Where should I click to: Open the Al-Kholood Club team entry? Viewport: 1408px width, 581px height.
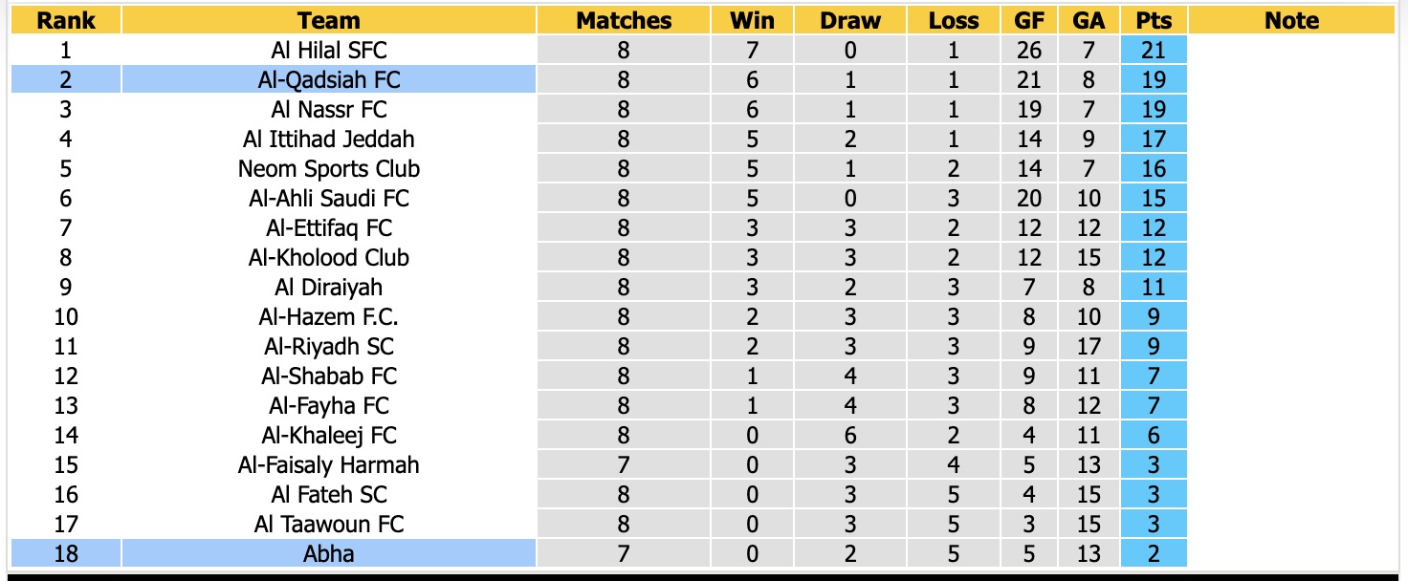click(x=329, y=257)
